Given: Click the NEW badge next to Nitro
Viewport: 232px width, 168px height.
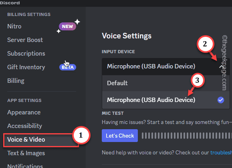Looking at the screenshot, I should (67, 26).
